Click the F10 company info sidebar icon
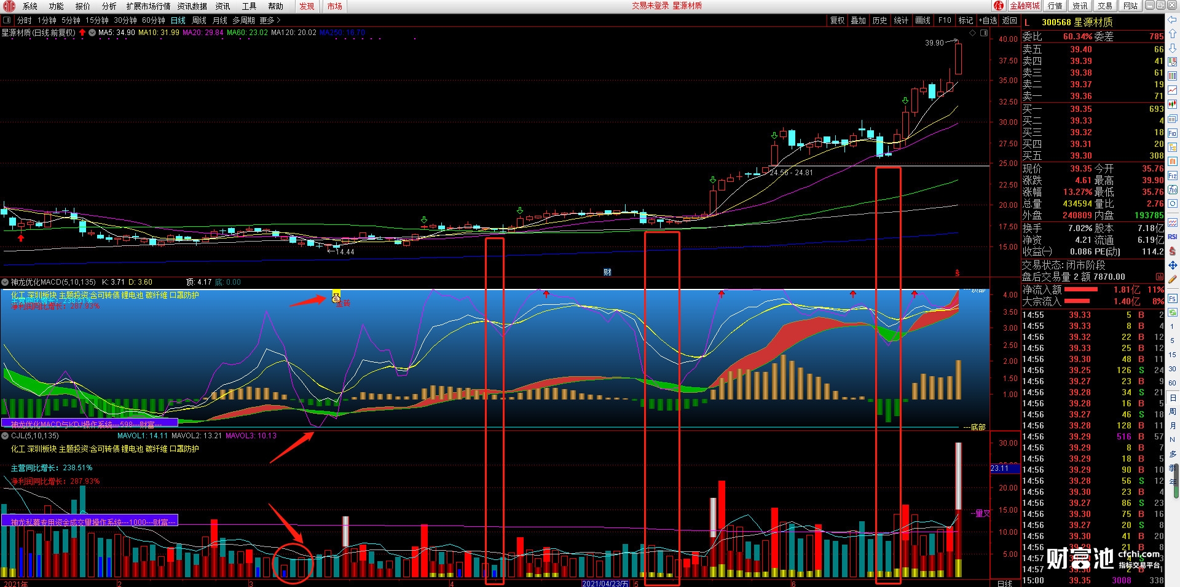This screenshot has width=1180, height=587. point(1173,133)
